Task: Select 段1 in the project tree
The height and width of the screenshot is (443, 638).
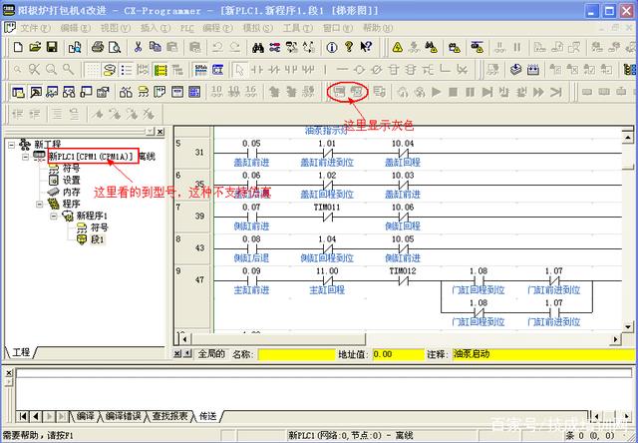Action: point(98,239)
